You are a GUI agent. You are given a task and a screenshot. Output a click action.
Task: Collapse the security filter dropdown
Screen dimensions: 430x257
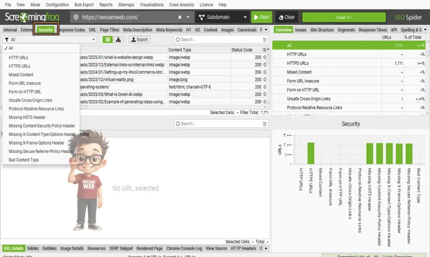93,39
